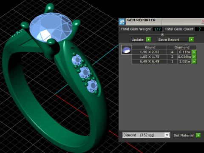Click the quantity 1 cell
Viewport: 204px width, 153px height.
click(x=172, y=62)
